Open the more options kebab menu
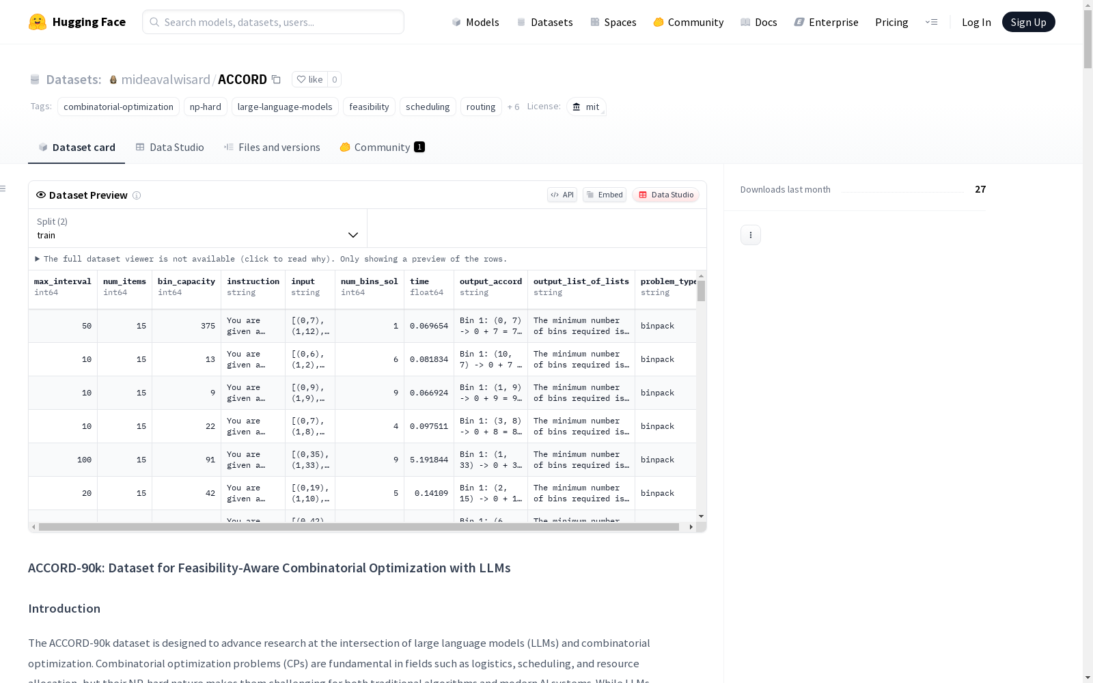 751,235
